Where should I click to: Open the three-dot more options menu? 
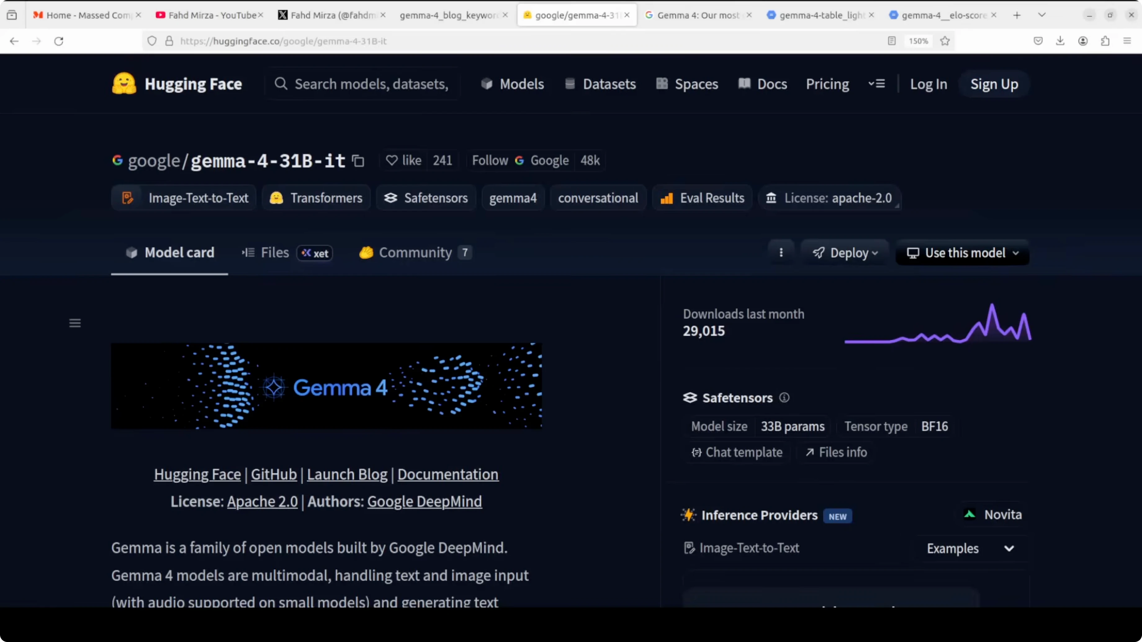tap(781, 252)
